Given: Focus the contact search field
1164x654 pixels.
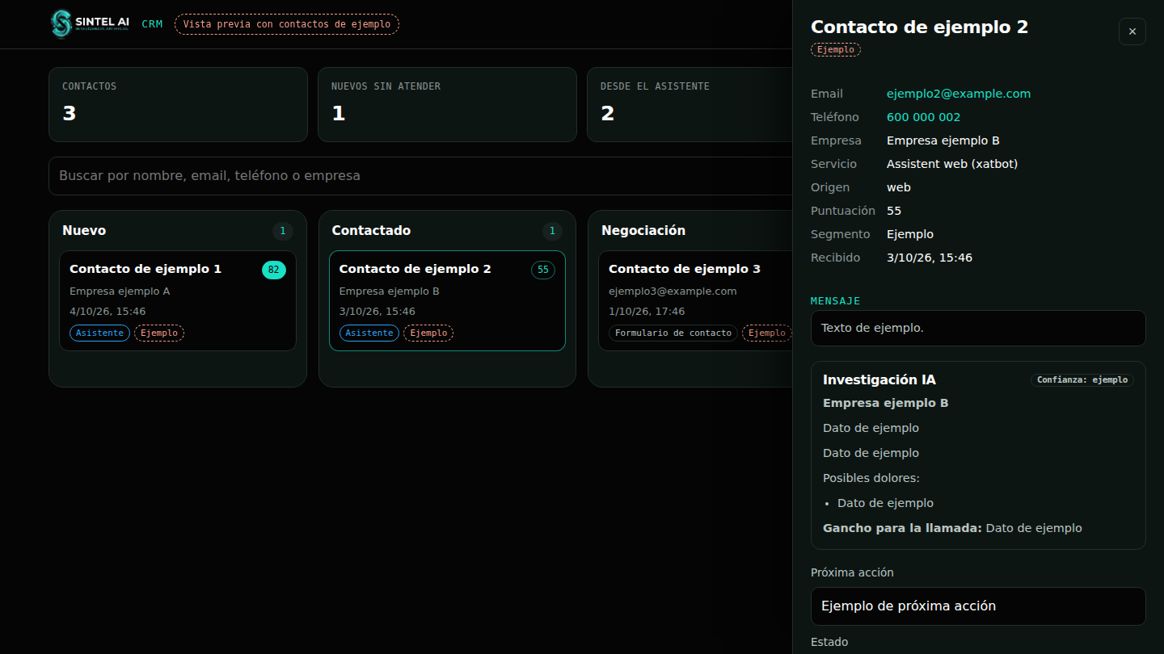Looking at the screenshot, I should point(420,176).
